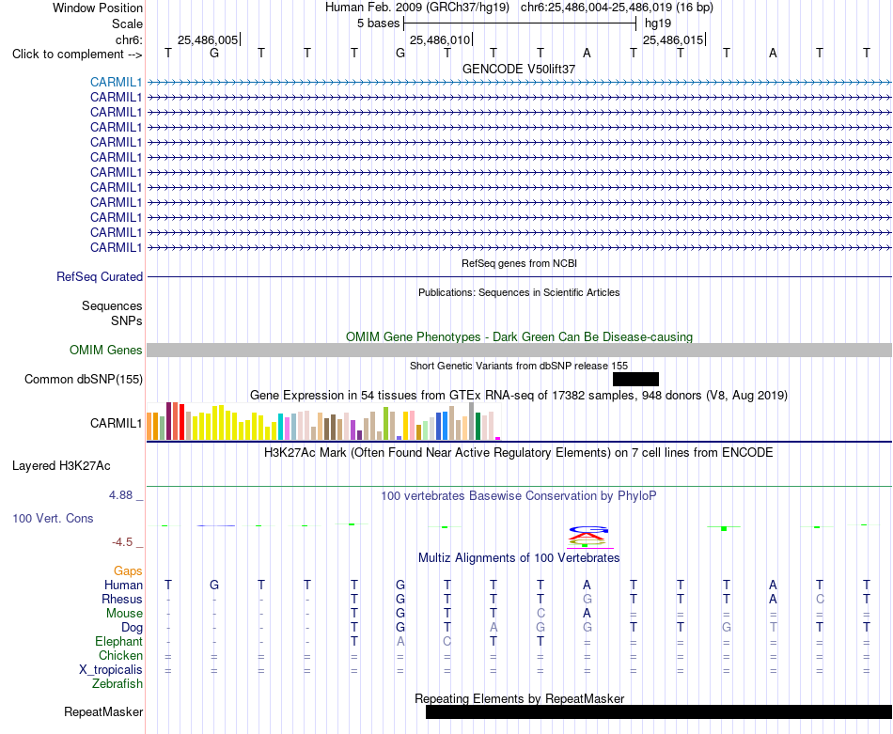Screen dimensions: 893x734
Task: Click the OMIM Gene Phenotypes track title
Action: [x=519, y=337]
